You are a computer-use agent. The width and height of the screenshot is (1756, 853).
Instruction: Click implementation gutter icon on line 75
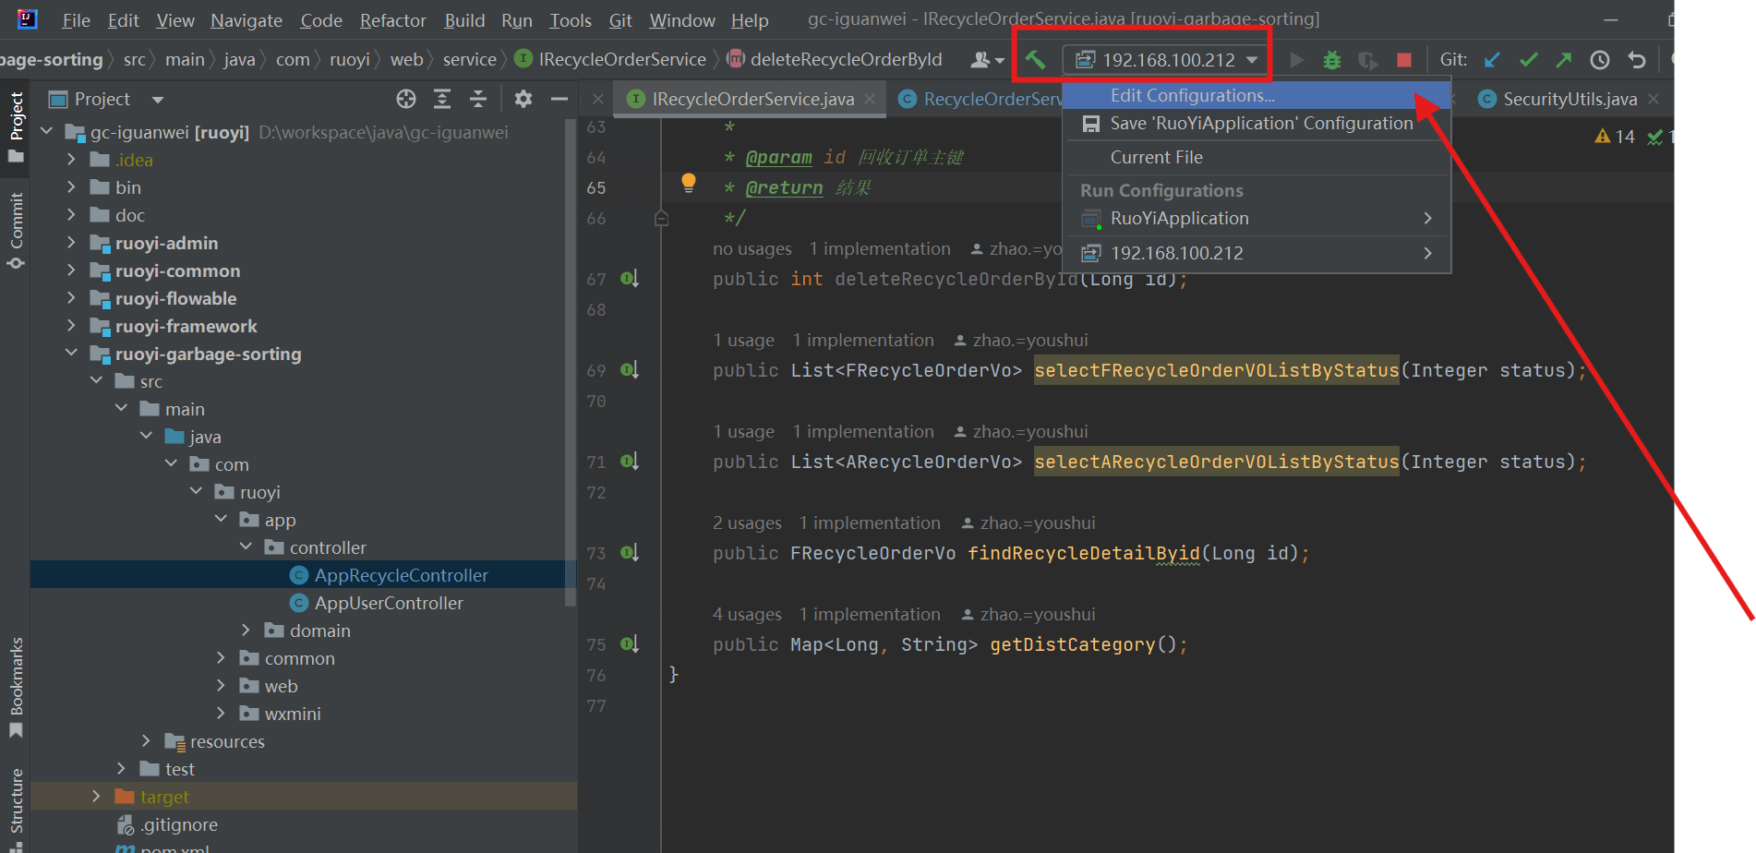tap(630, 644)
